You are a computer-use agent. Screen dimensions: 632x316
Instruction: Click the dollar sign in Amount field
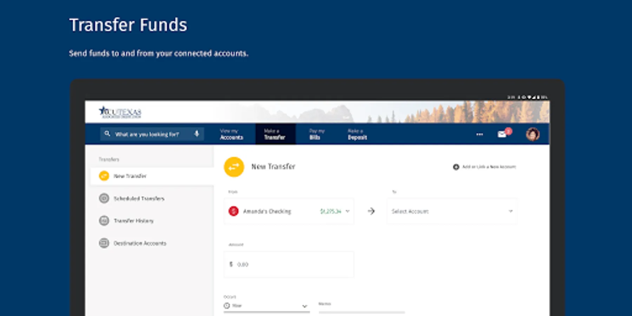point(231,264)
